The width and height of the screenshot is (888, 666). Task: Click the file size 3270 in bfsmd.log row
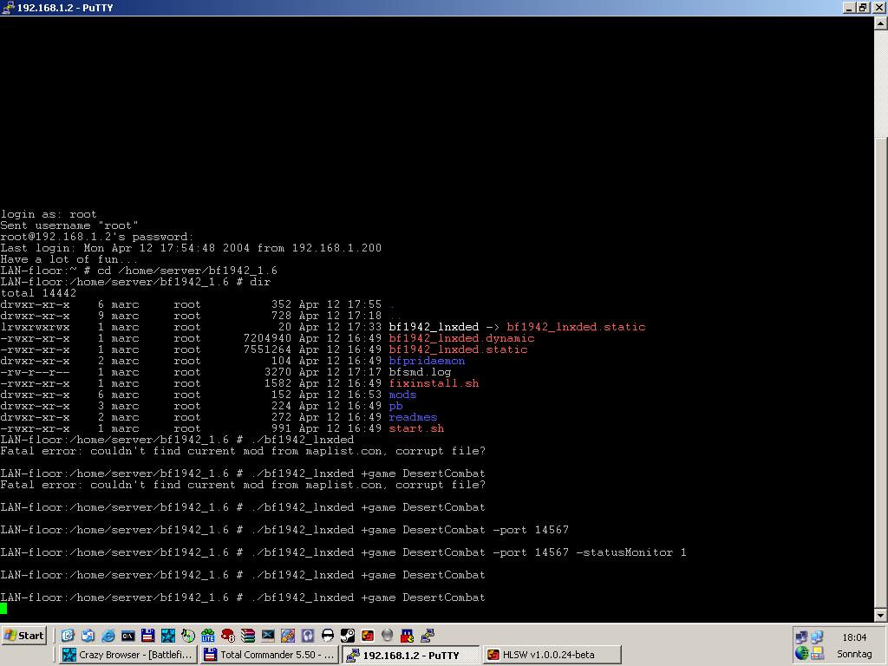coord(277,372)
